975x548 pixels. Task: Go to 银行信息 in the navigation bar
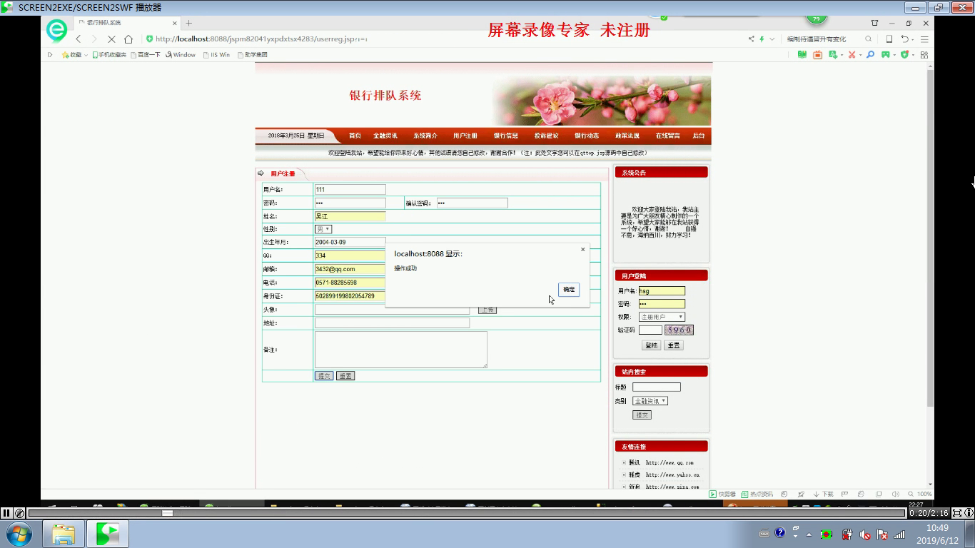coord(505,136)
